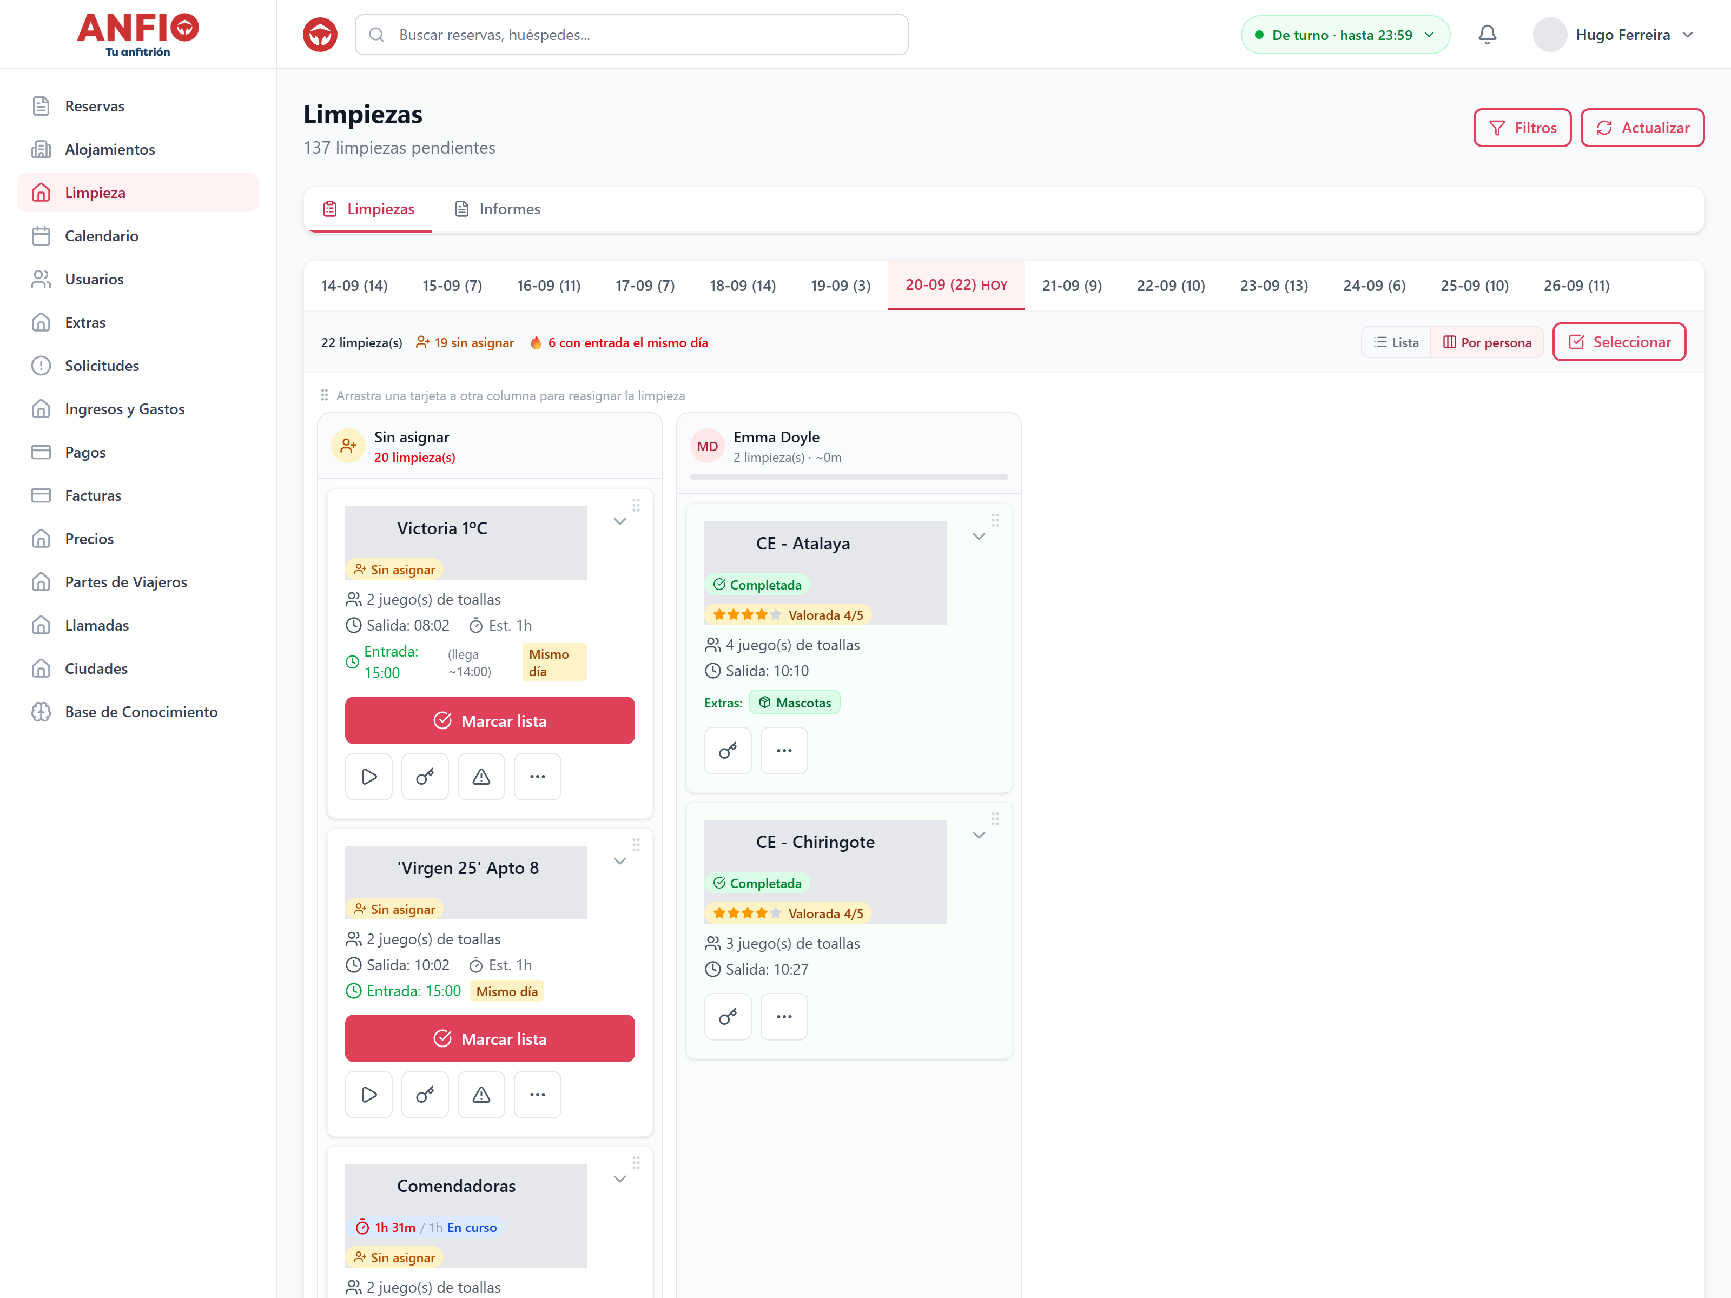Click the Sin asignar column avatar icon

tap(348, 446)
